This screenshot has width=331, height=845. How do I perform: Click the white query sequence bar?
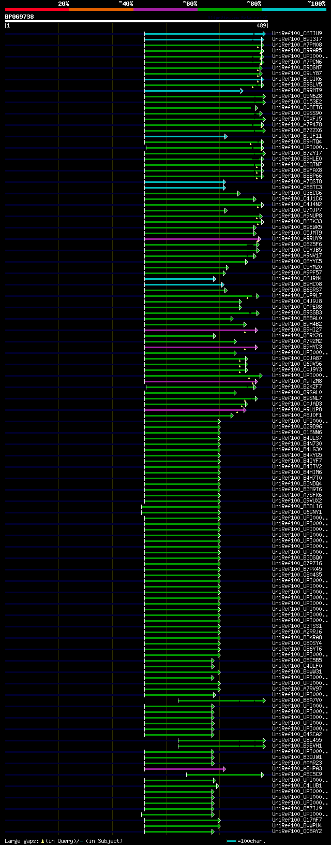pos(137,21)
